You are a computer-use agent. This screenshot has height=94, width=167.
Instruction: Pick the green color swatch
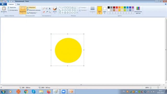point(125,8)
